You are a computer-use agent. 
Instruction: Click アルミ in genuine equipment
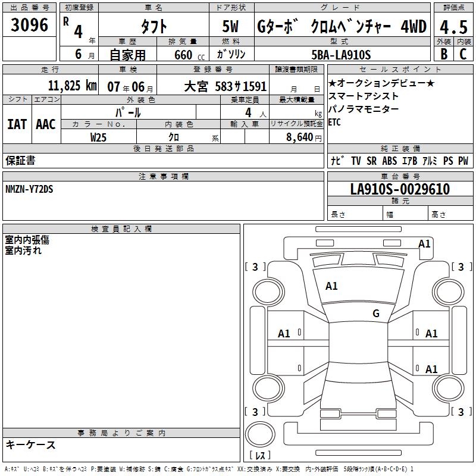430,161
